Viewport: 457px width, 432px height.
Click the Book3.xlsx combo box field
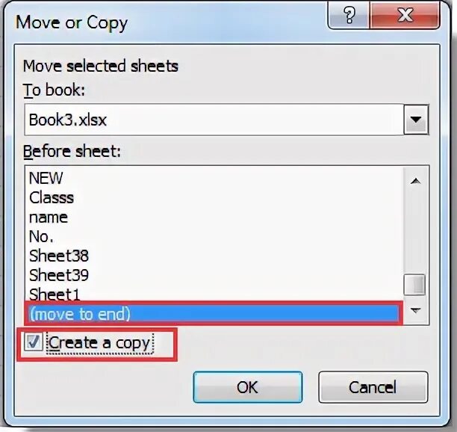213,119
